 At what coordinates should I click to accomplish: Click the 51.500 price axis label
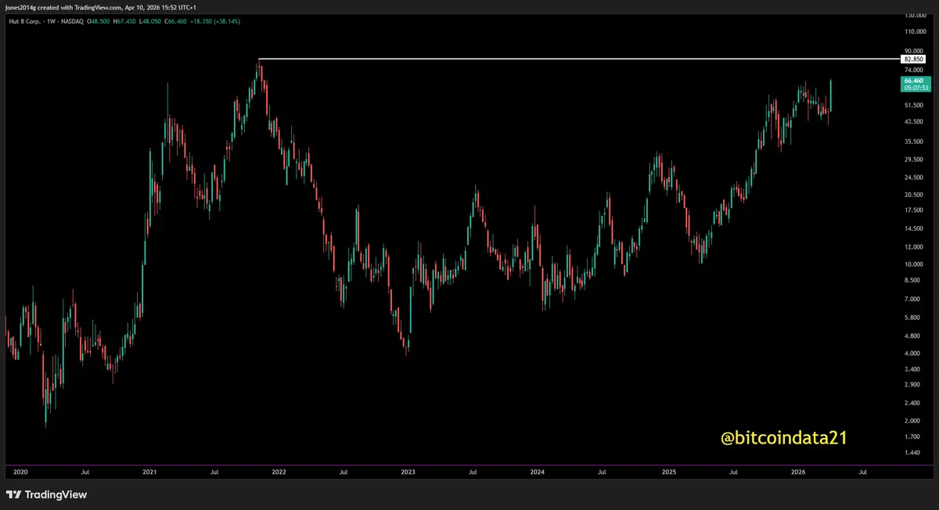[916, 105]
